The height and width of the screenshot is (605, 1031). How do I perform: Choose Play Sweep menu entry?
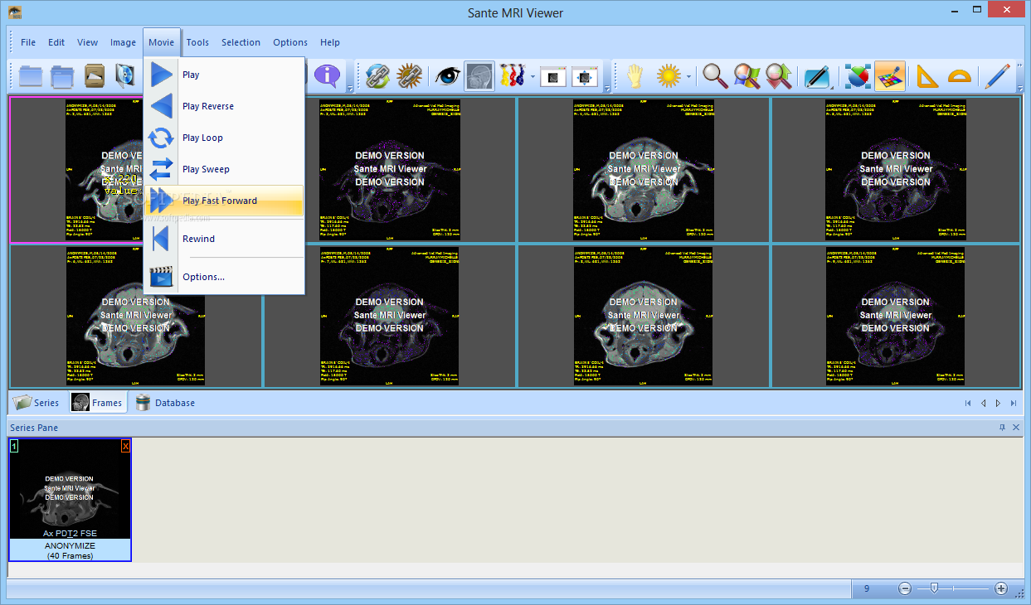point(225,169)
